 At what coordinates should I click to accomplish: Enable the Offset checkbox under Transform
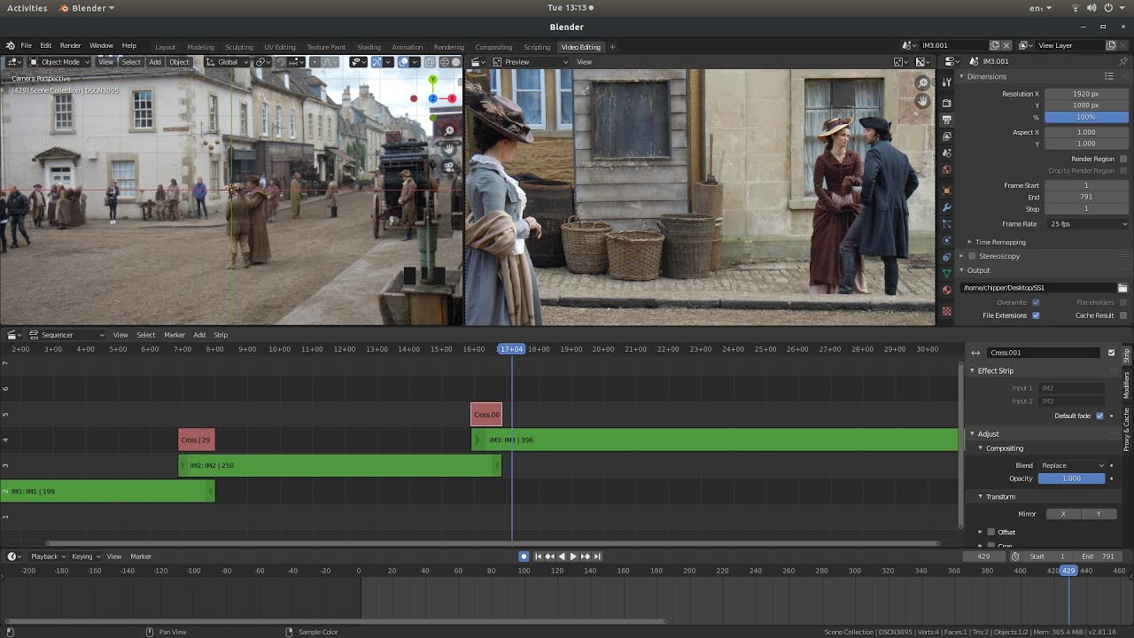(x=991, y=533)
